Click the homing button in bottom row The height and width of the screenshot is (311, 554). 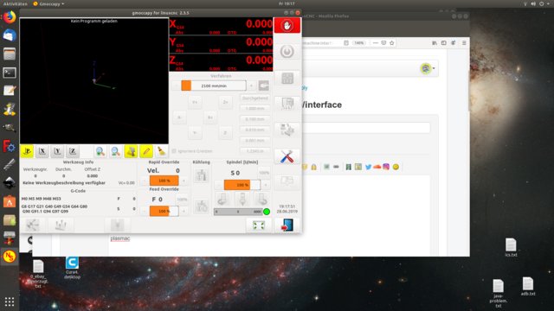(x=33, y=225)
